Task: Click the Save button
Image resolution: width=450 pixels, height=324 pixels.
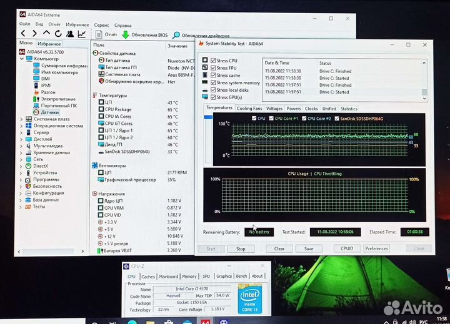Action: [x=309, y=249]
